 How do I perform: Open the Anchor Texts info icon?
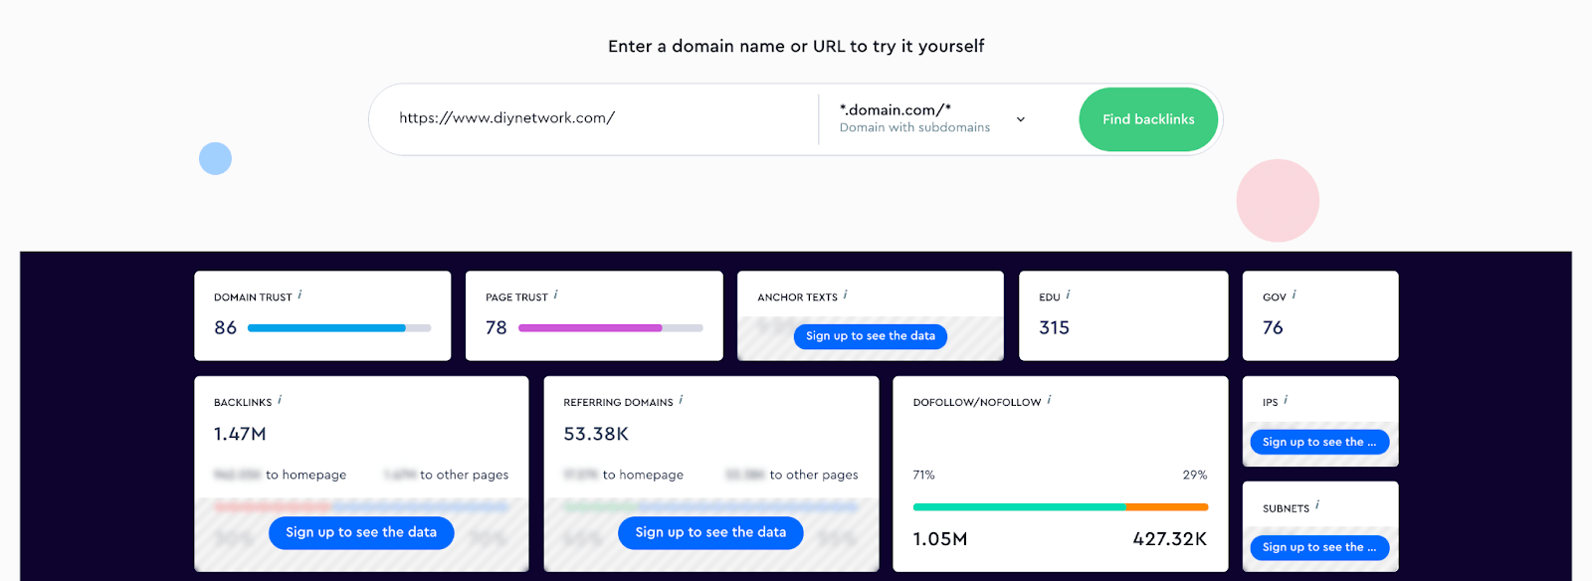point(846,294)
